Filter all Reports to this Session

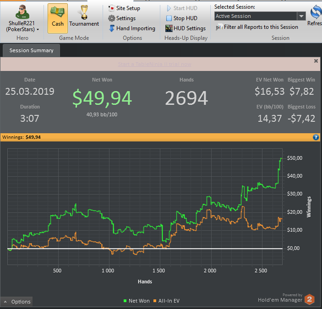click(257, 27)
